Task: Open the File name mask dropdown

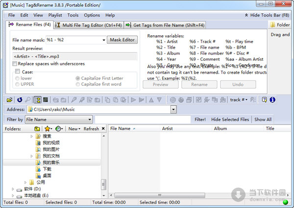Action: (104, 40)
